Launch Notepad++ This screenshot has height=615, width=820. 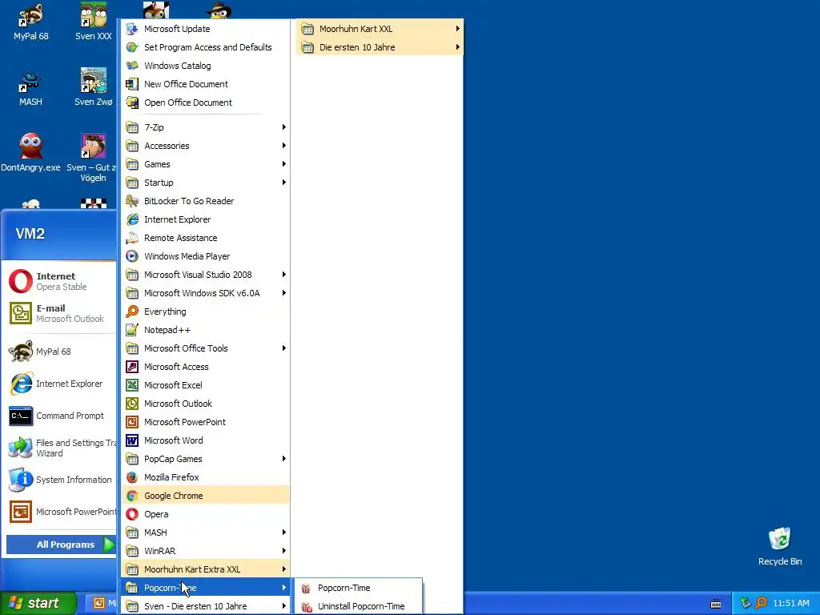click(206, 330)
